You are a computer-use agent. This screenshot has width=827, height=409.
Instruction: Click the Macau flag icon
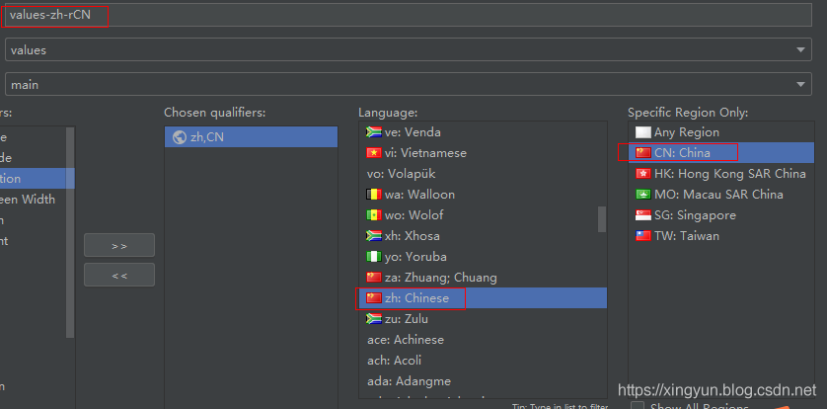tap(643, 195)
